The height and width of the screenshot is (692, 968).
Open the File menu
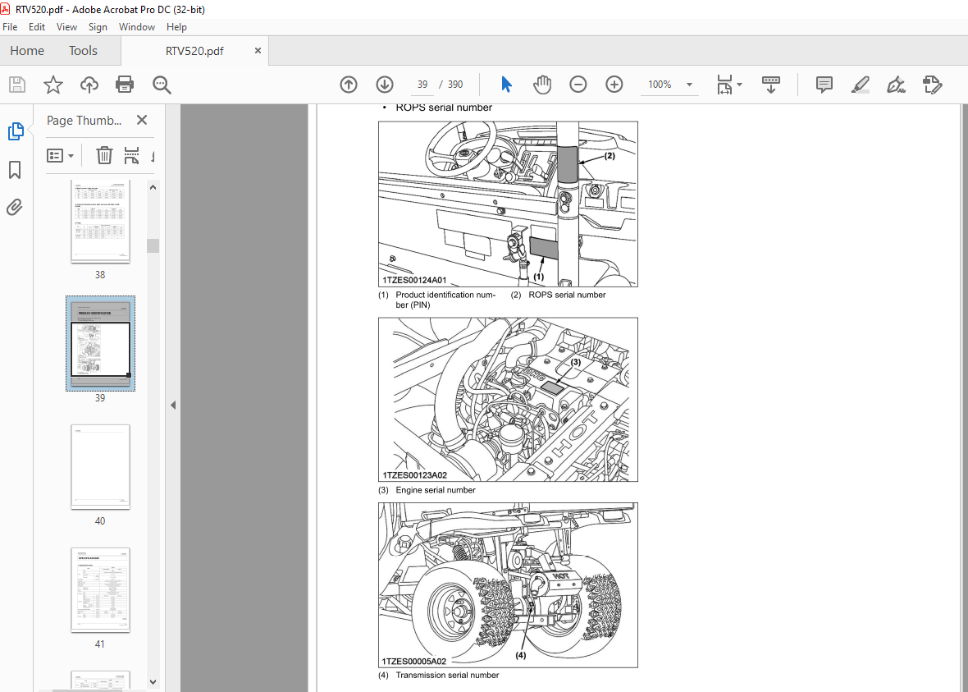pos(10,26)
